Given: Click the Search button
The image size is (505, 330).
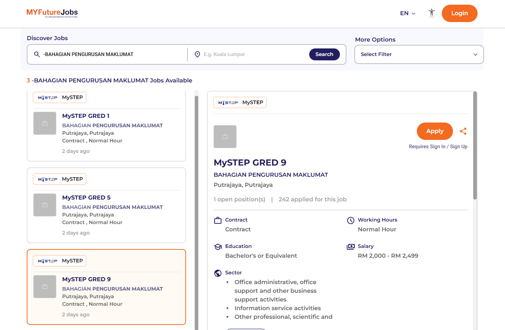Looking at the screenshot, I should click(324, 54).
